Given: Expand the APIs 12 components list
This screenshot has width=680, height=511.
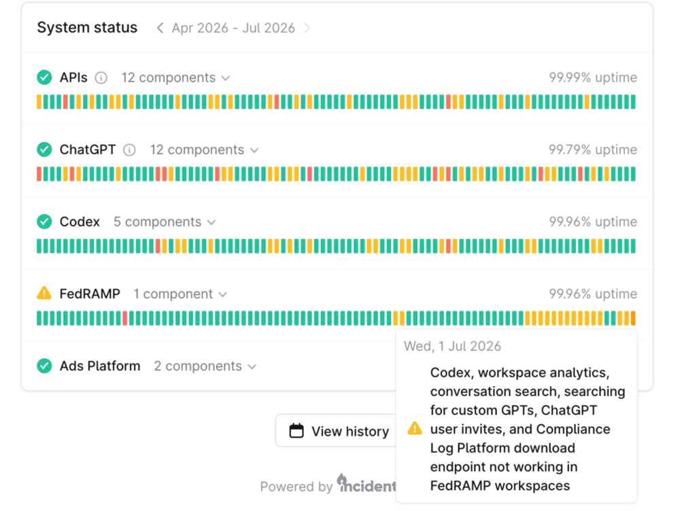Looking at the screenshot, I should (x=175, y=77).
